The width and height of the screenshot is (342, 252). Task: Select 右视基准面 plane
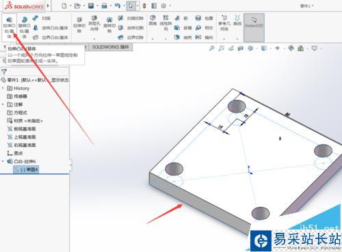pos(21,145)
